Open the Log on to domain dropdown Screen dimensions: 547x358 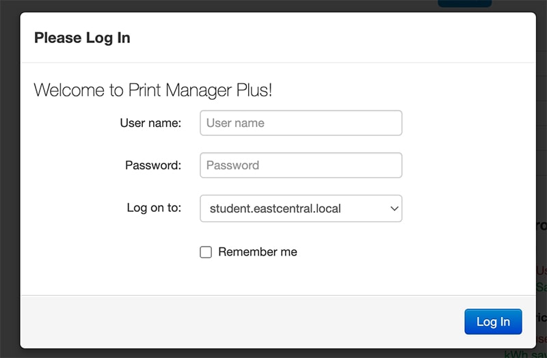pyautogui.click(x=301, y=208)
